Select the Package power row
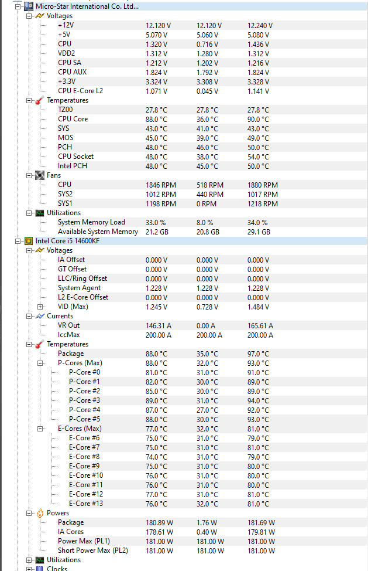 (x=211, y=522)
